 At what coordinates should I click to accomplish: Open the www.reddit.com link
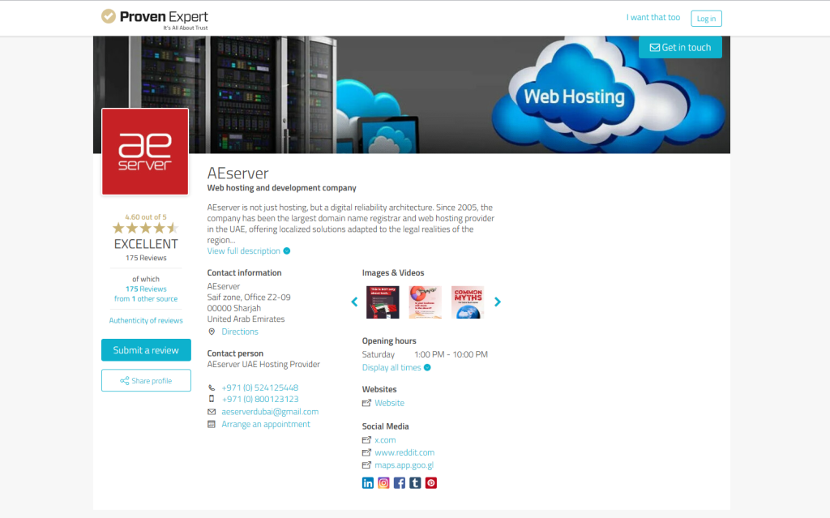click(x=404, y=453)
